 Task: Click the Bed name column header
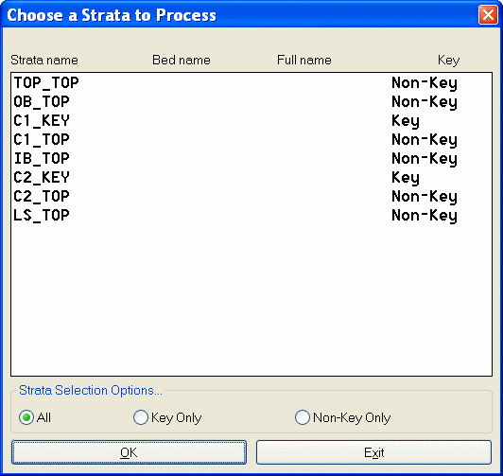coord(182,60)
